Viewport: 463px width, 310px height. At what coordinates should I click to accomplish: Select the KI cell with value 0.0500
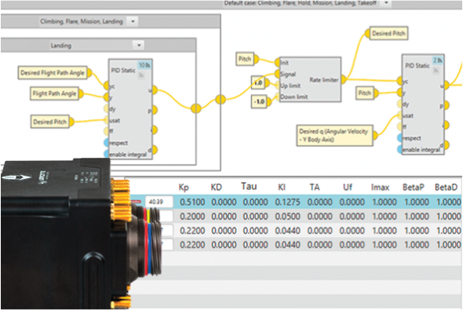[x=287, y=217]
